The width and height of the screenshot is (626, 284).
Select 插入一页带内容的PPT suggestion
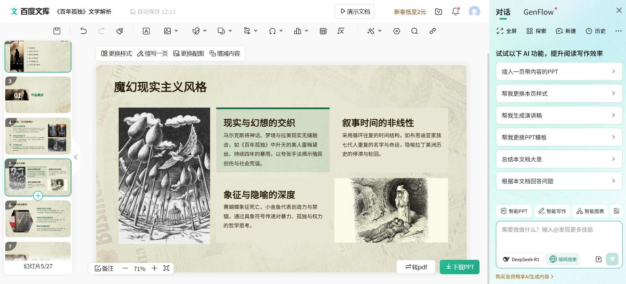coord(559,72)
